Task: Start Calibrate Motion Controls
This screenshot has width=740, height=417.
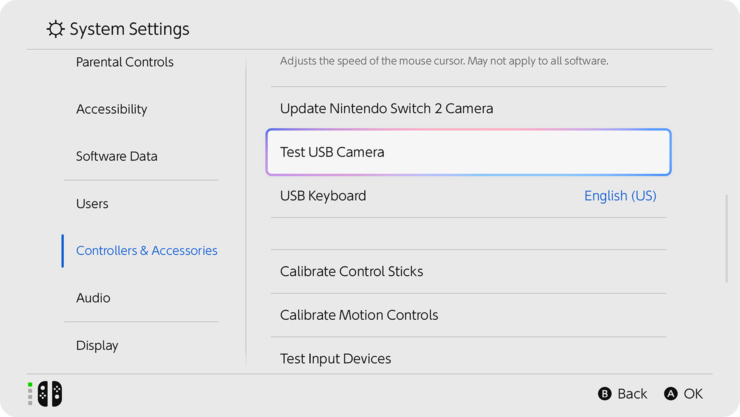Action: tap(359, 315)
